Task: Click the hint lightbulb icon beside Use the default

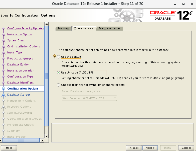Action: tap(55, 56)
